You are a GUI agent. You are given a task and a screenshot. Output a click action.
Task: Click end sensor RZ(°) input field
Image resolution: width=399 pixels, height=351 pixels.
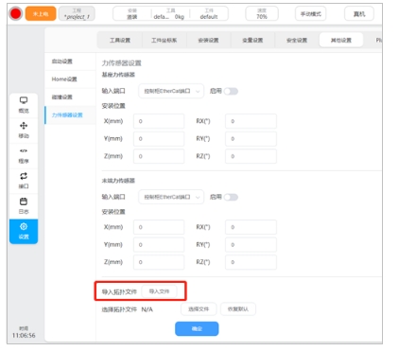[x=251, y=262]
